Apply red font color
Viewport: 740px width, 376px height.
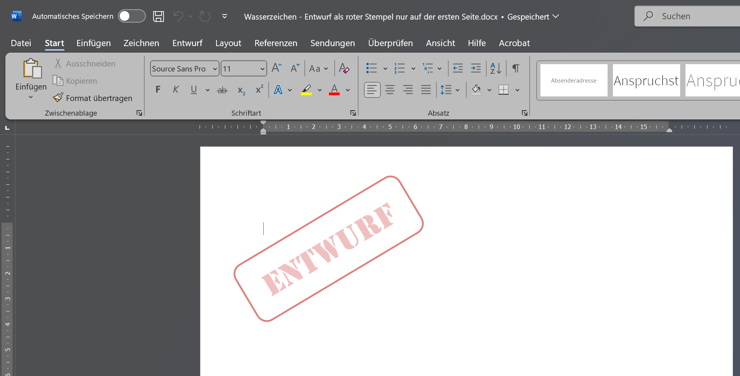[x=334, y=90]
